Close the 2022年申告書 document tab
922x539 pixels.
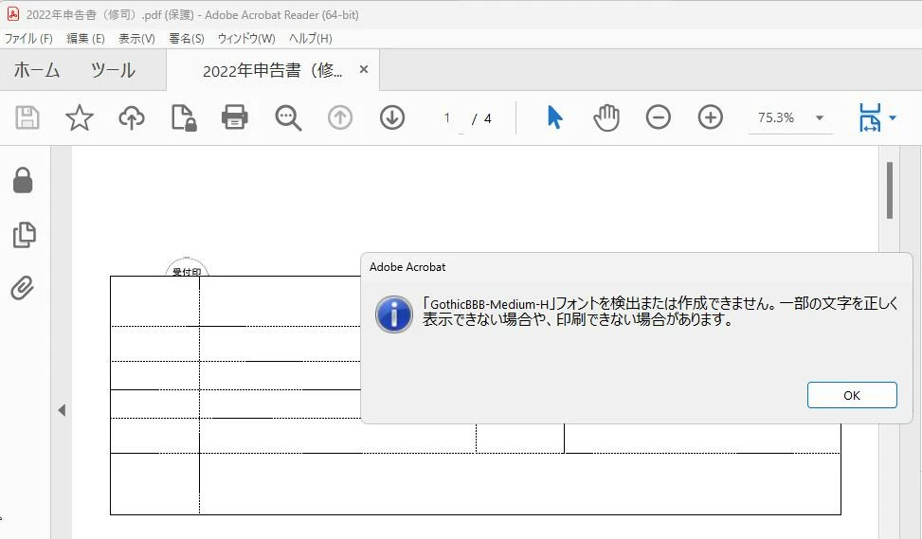coord(364,69)
